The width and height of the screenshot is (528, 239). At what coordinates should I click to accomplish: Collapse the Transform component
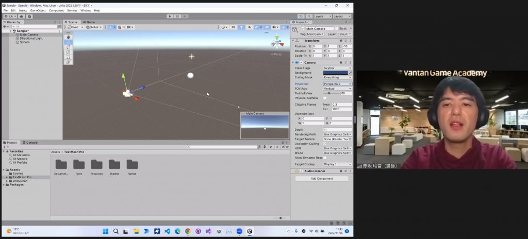click(x=293, y=41)
